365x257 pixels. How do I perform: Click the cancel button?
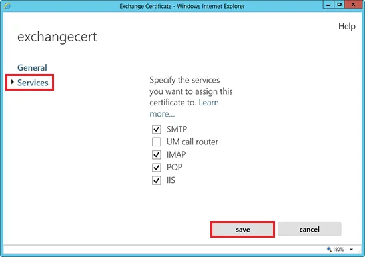point(309,230)
